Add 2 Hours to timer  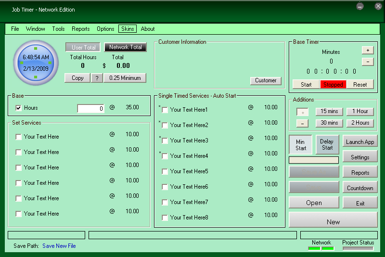point(360,123)
